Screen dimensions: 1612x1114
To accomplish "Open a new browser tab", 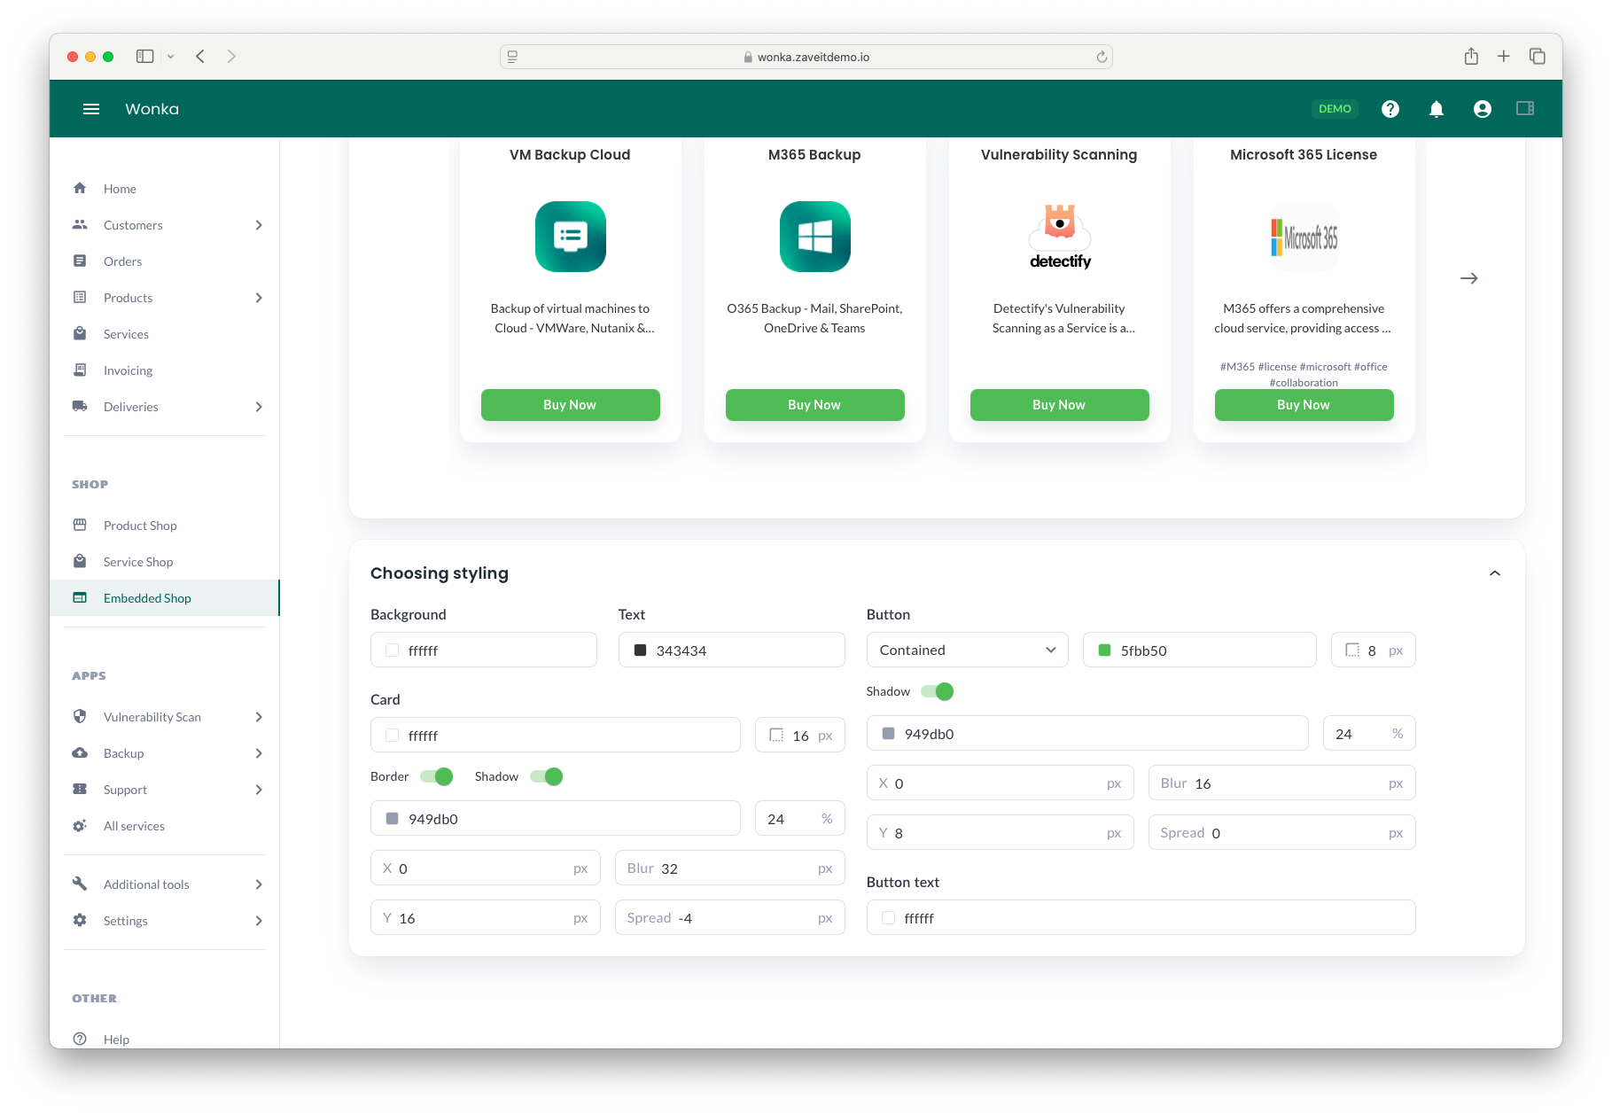I will [x=1503, y=56].
